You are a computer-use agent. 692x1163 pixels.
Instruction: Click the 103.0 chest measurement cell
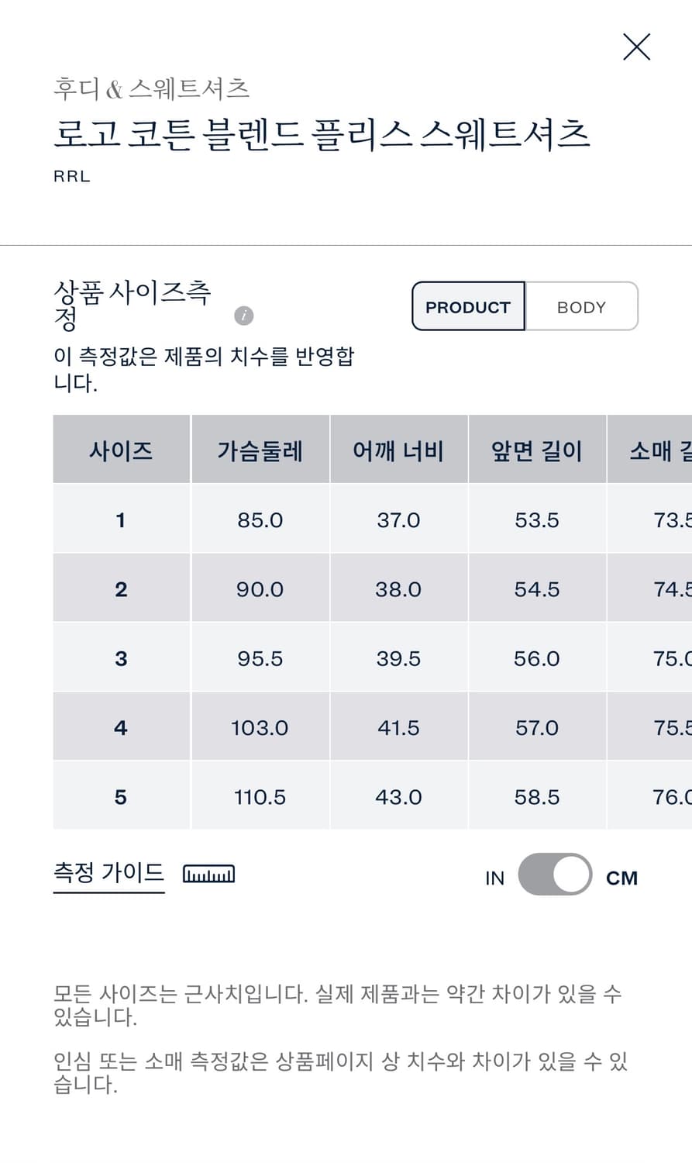point(260,728)
